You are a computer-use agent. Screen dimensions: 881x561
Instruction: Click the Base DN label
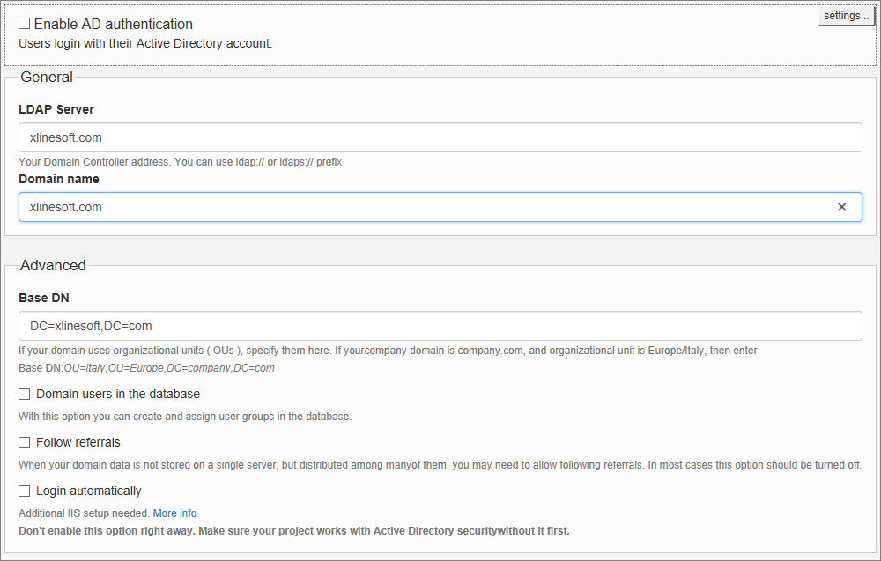43,298
